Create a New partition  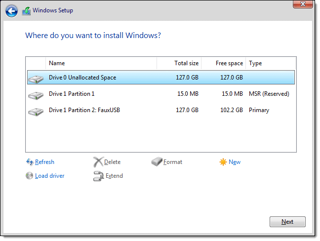[x=235, y=162]
